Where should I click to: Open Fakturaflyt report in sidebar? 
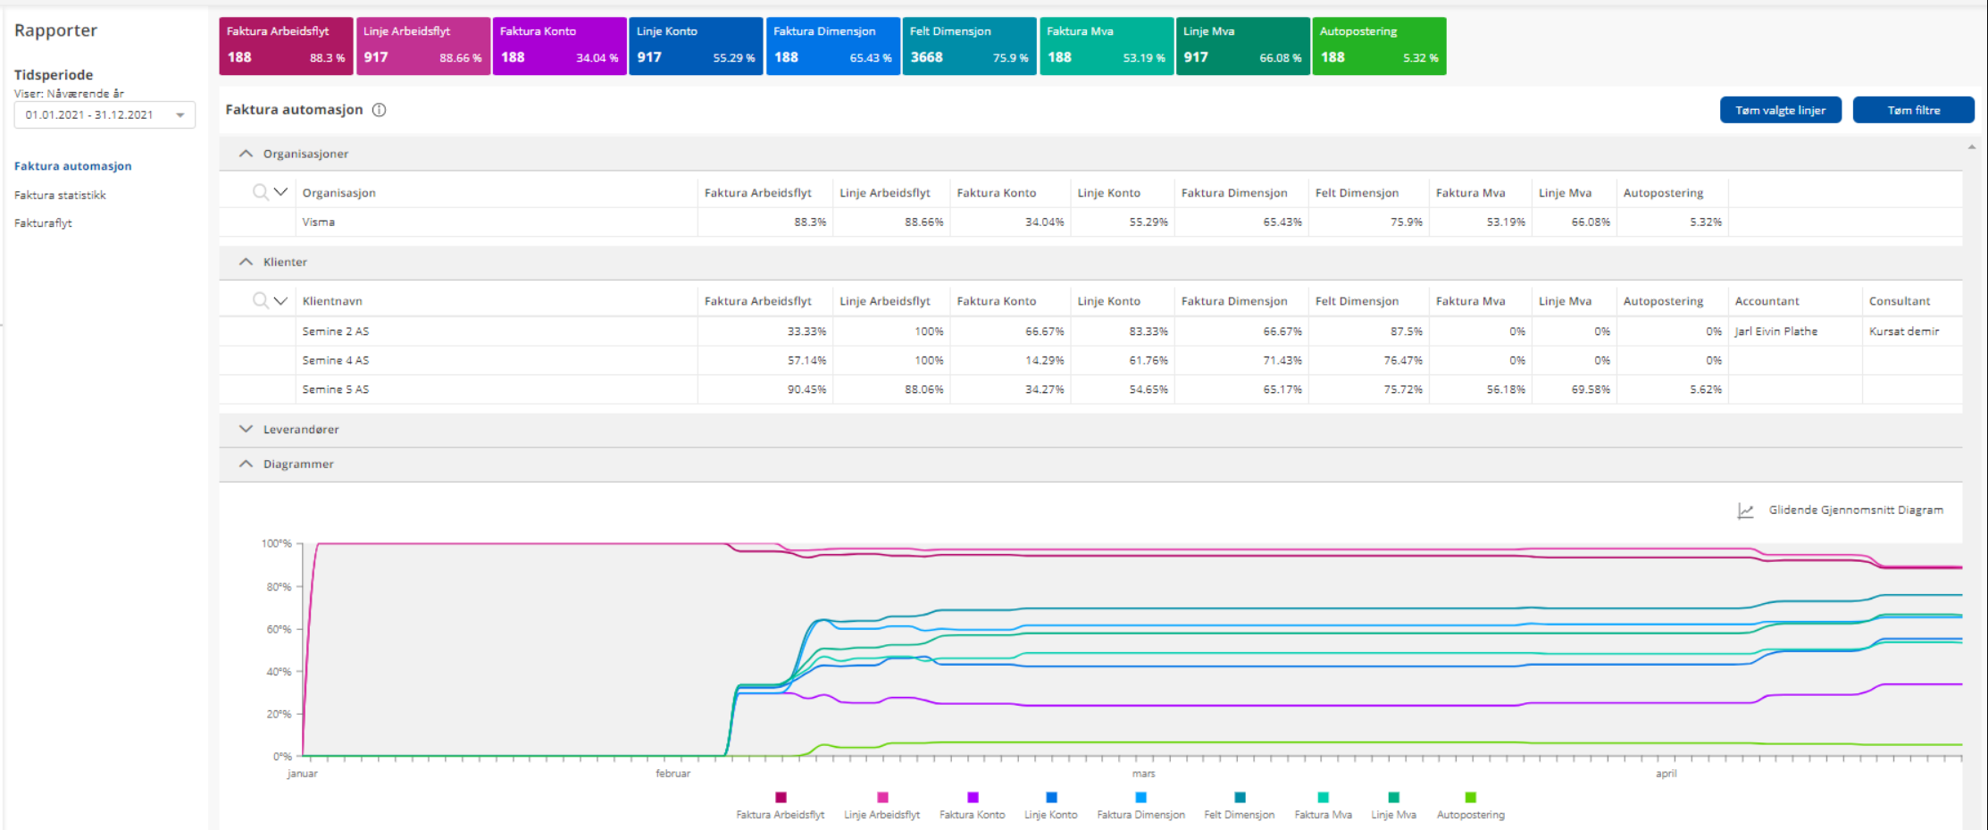click(x=43, y=223)
